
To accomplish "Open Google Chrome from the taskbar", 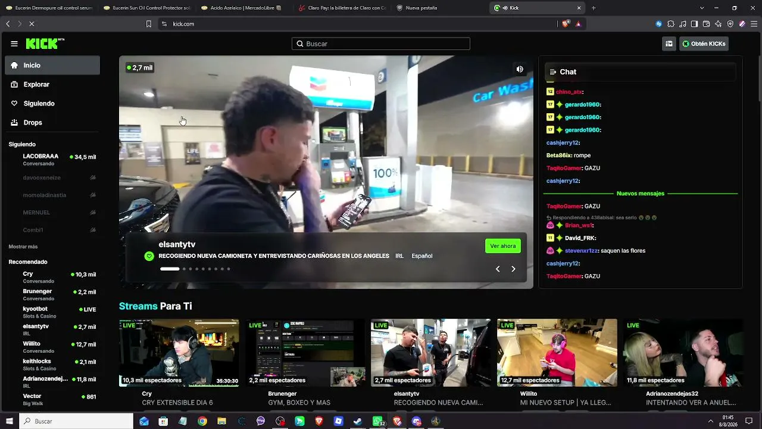I will click(202, 421).
